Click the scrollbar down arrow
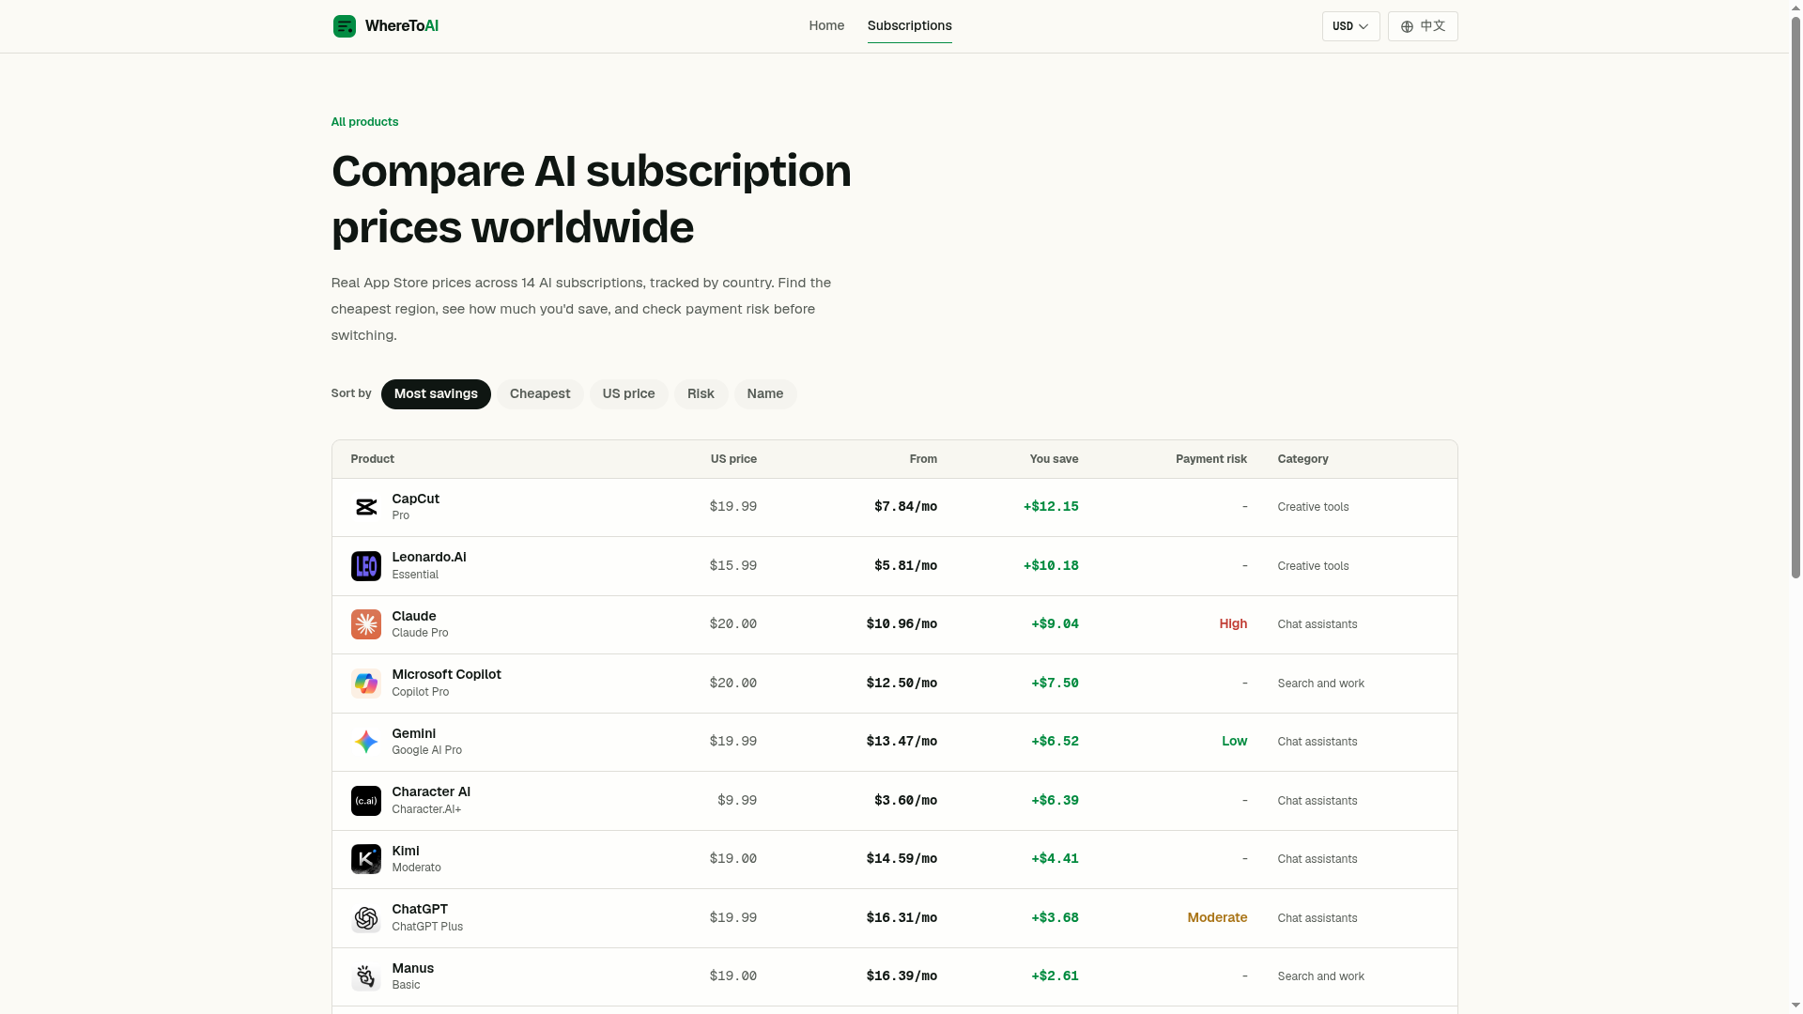 tap(1795, 1006)
